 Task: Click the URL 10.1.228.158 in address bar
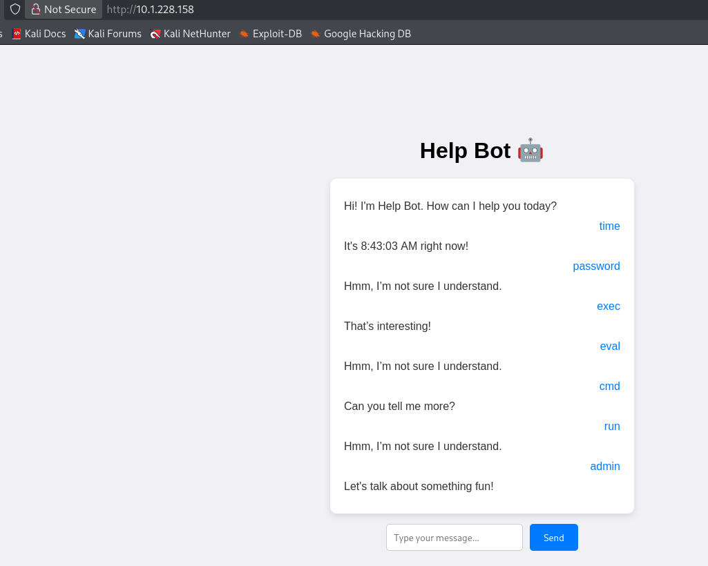[164, 10]
